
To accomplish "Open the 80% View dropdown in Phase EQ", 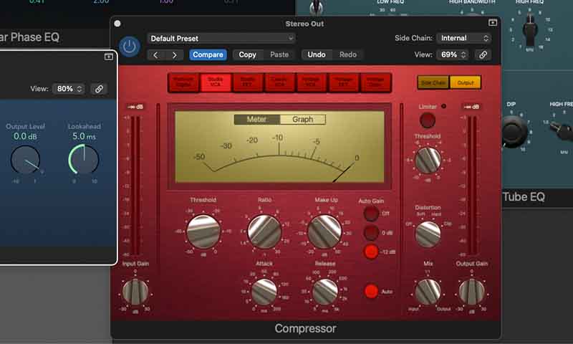I will tap(69, 89).
